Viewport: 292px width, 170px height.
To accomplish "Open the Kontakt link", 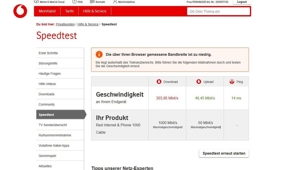I will click(x=100, y=2).
